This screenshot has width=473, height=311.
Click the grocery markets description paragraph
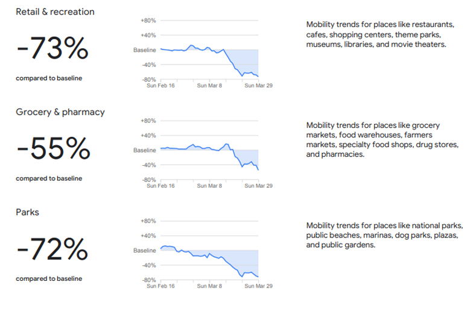point(383,139)
